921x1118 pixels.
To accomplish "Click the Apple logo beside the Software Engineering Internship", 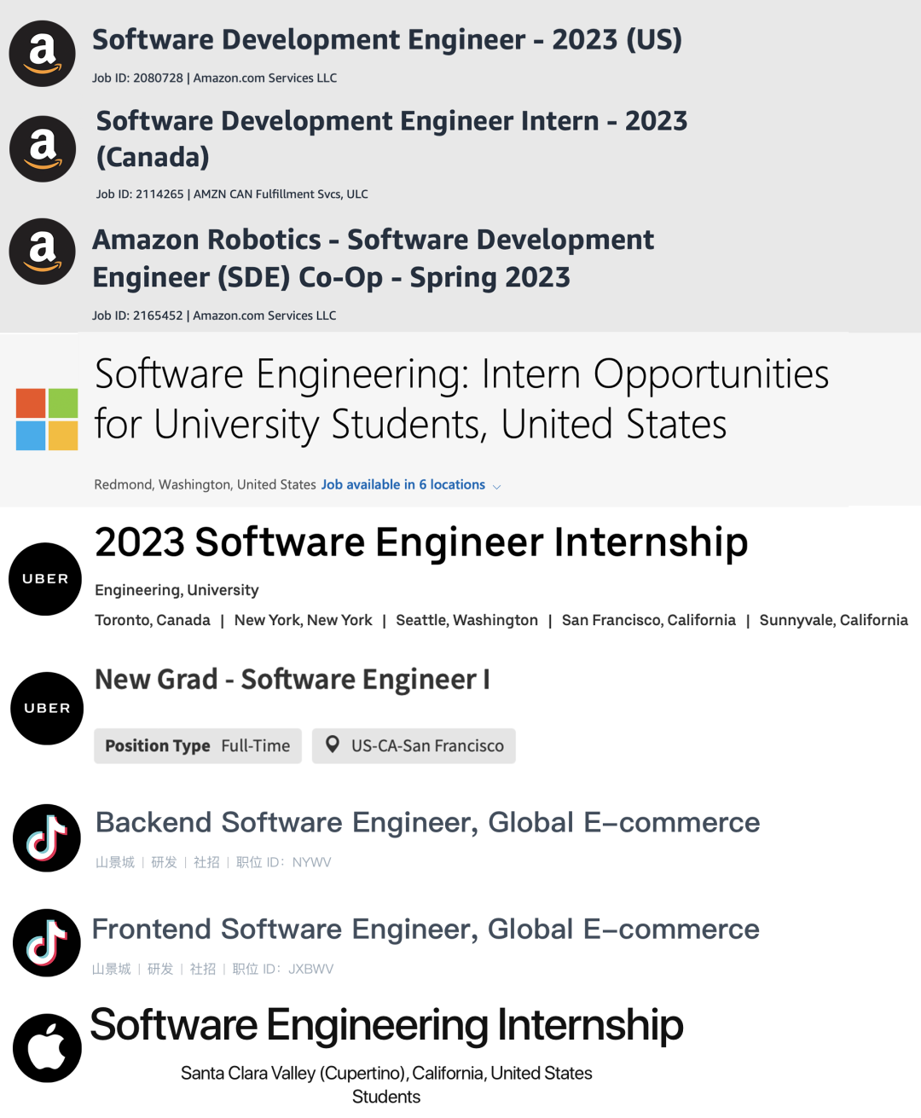I will [47, 1048].
